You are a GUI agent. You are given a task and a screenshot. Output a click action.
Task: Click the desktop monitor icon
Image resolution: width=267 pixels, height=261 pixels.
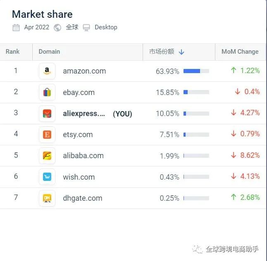pos(86,28)
